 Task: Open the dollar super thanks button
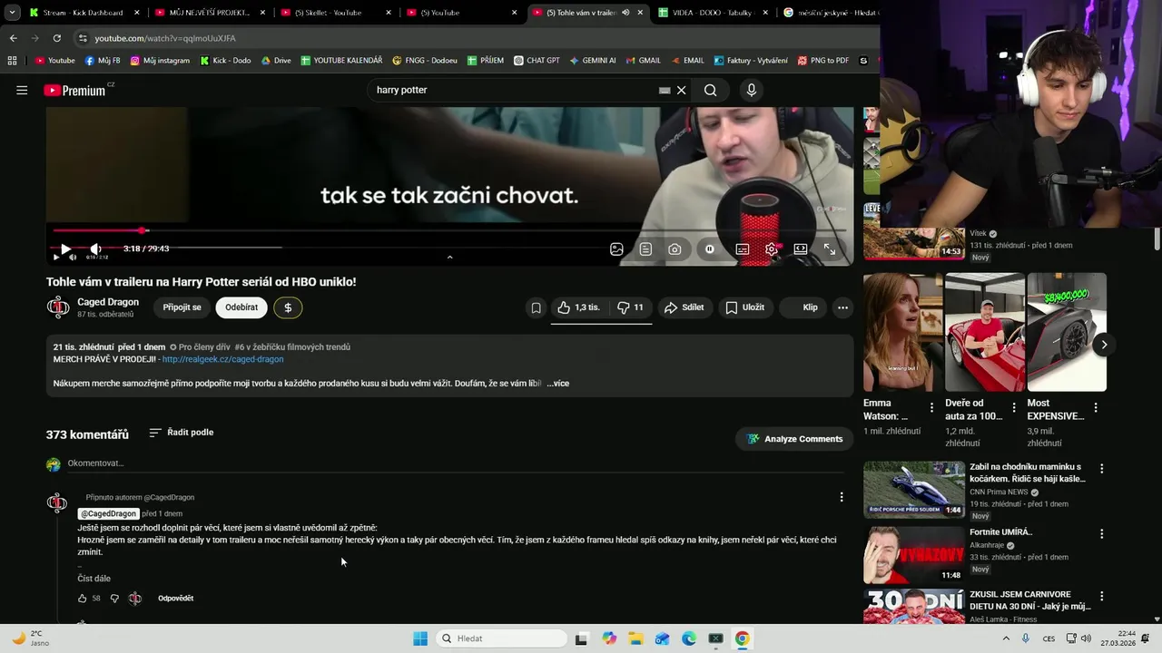pyautogui.click(x=288, y=307)
